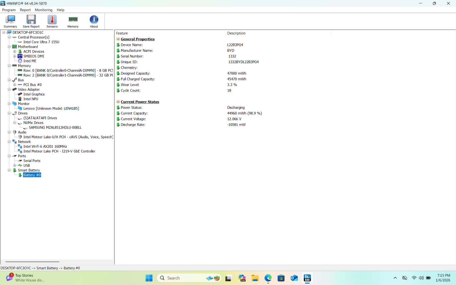Screen dimensions: 456x285
Task: Collapse the NVMe Drives node
Action: click(x=15, y=123)
